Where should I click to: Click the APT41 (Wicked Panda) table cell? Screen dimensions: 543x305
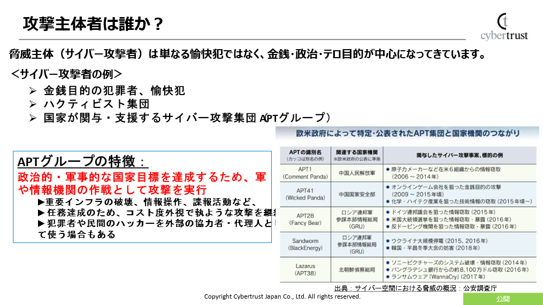point(304,193)
